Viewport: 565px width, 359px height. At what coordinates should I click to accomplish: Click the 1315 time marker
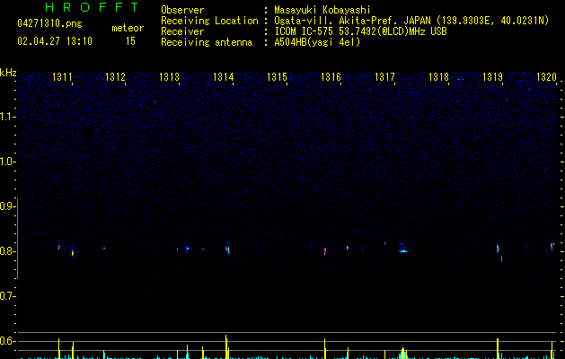click(x=277, y=77)
